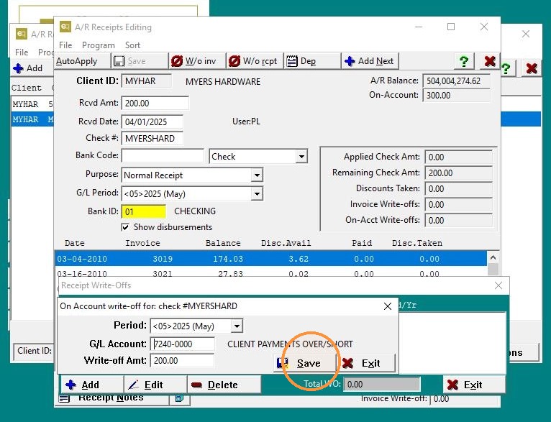Open help question mark in A/R Receipts Editing
The image size is (551, 422).
pos(464,61)
